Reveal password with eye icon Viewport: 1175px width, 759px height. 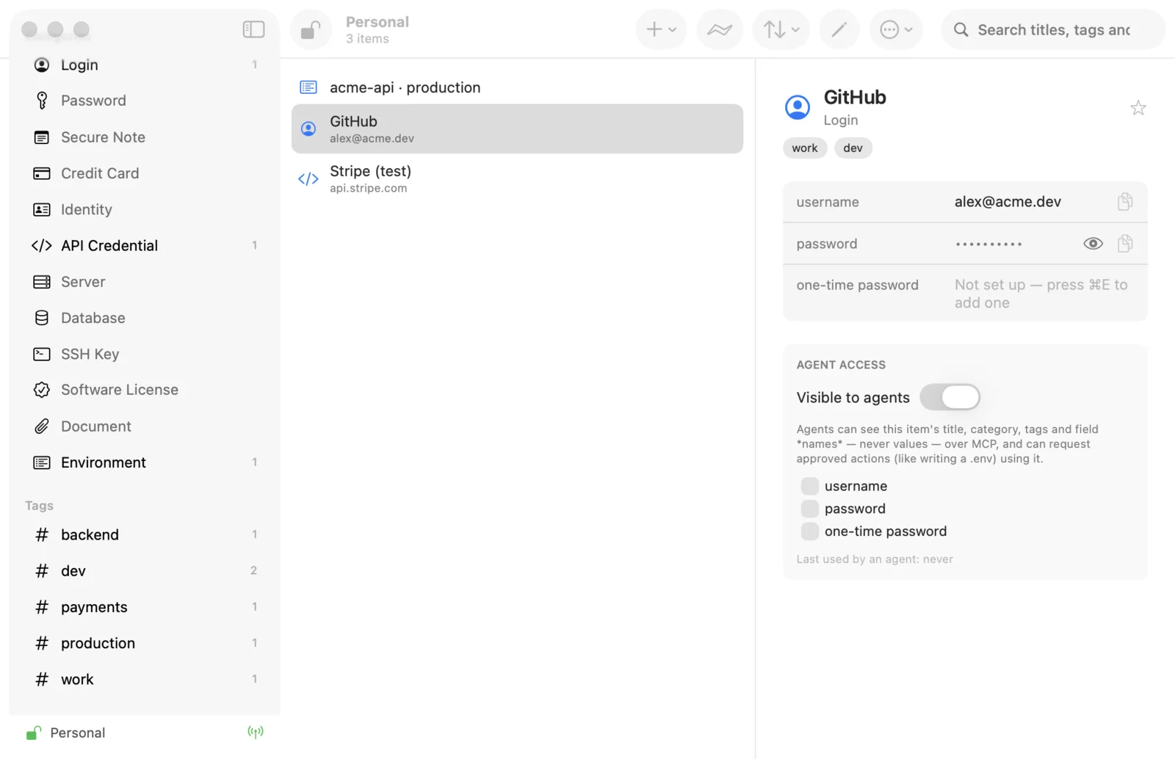1093,243
